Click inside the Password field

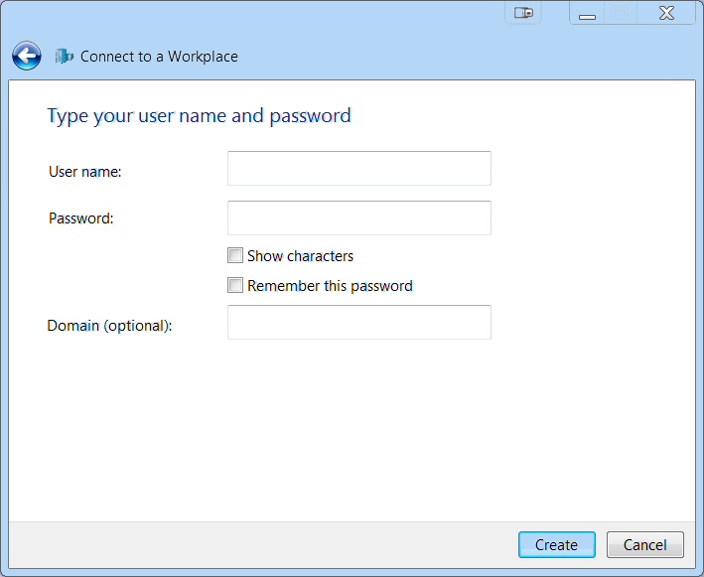[358, 218]
